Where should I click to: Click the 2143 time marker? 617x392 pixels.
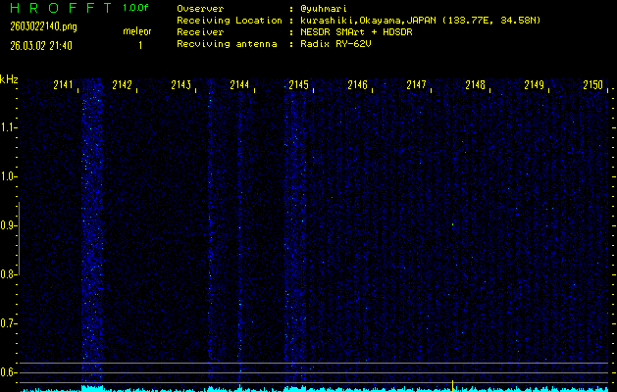[181, 85]
